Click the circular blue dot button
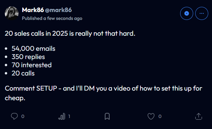The height and width of the screenshot is (129, 212). point(187,13)
